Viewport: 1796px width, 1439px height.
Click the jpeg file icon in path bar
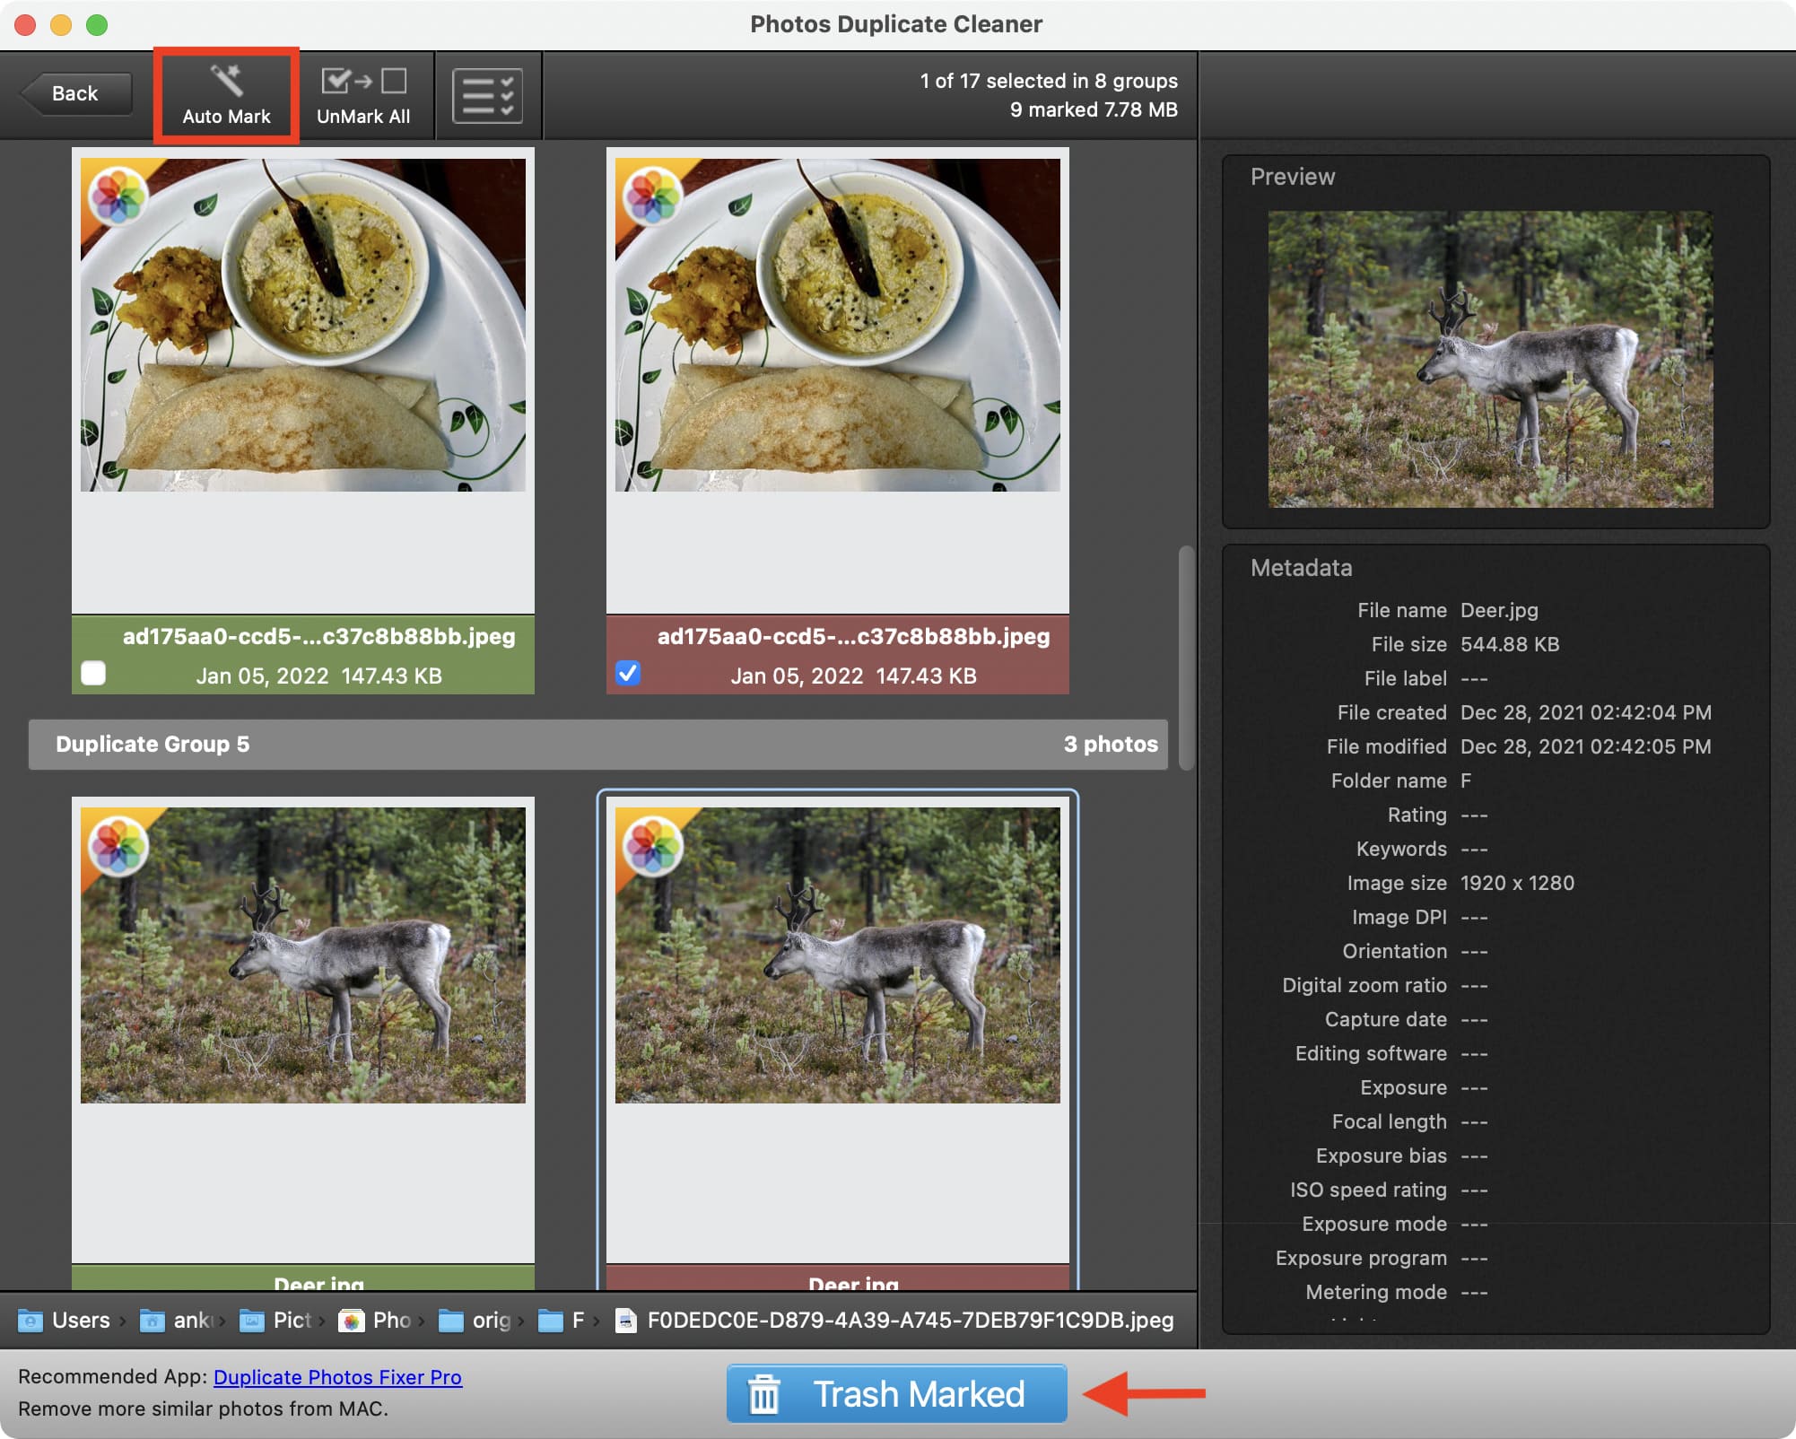626,1321
